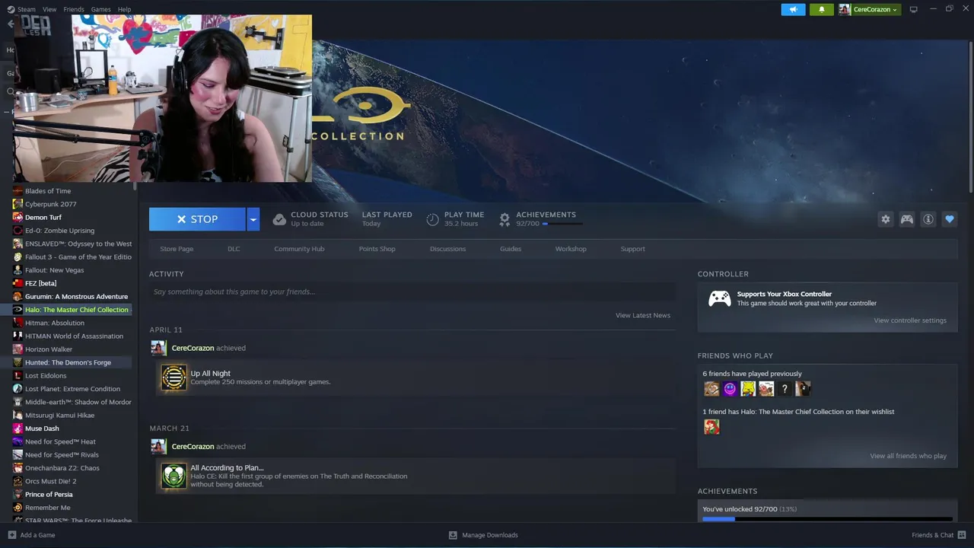Open the Store Page tab

pyautogui.click(x=177, y=249)
